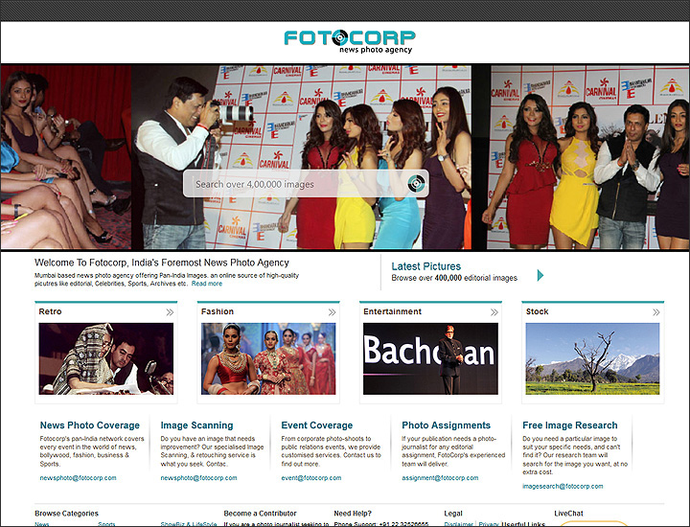Expand the Fashion section chevrons
Viewport: 690px width, 527px height.
click(333, 312)
